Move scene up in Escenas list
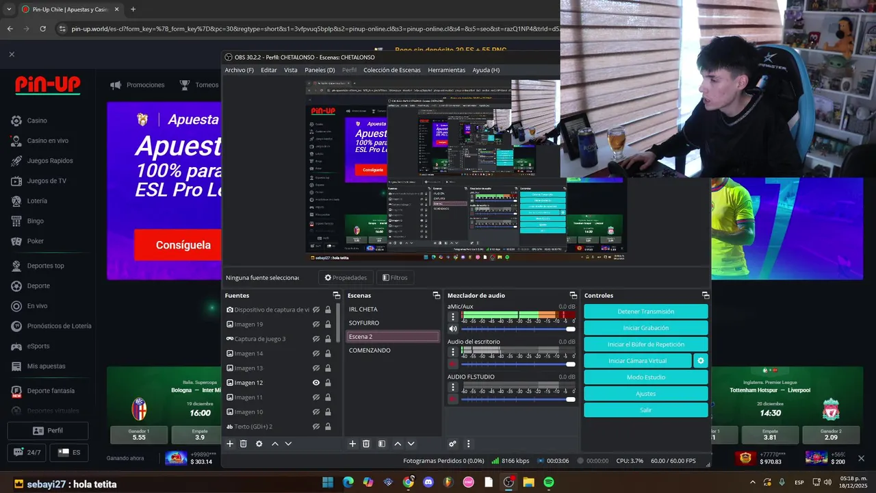 point(398,444)
